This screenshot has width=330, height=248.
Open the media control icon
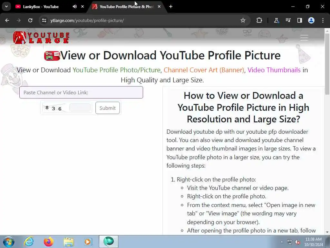click(x=288, y=20)
